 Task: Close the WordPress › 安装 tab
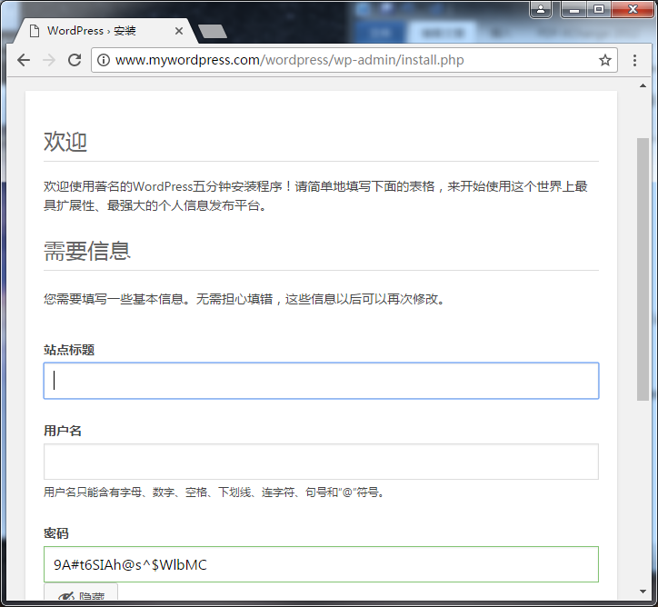tap(179, 31)
